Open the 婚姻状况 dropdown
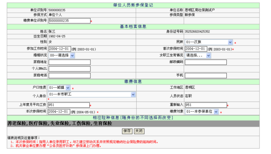The height and width of the screenshot is (154, 271). 62,56
